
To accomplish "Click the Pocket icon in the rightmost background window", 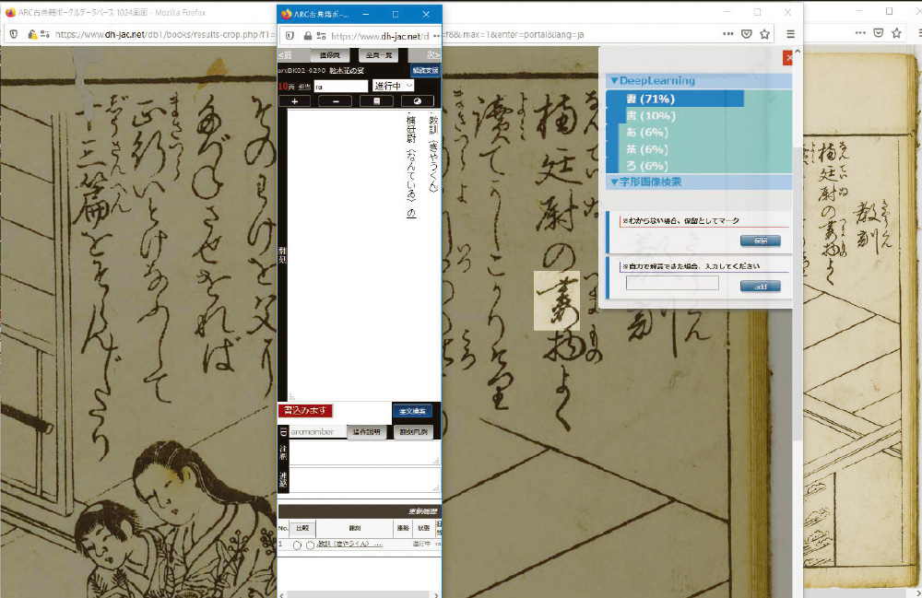I will [878, 33].
